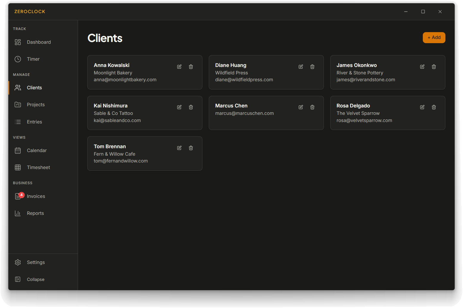
Task: Remove Marcus Chen using trash icon
Action: [312, 107]
